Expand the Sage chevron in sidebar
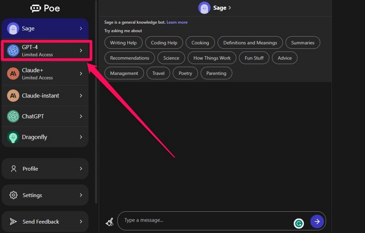The image size is (365, 233). click(x=81, y=28)
